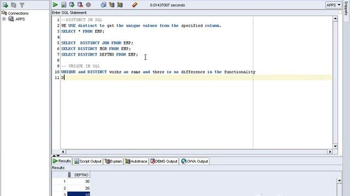Switch to the Explain tab
The width and height of the screenshot is (350, 196).
113,161
